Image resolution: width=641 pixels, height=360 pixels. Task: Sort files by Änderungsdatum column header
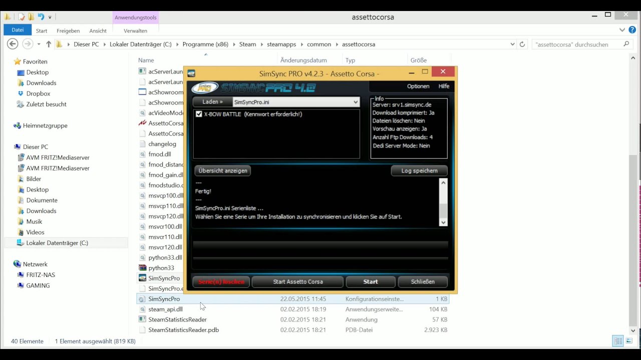click(303, 60)
